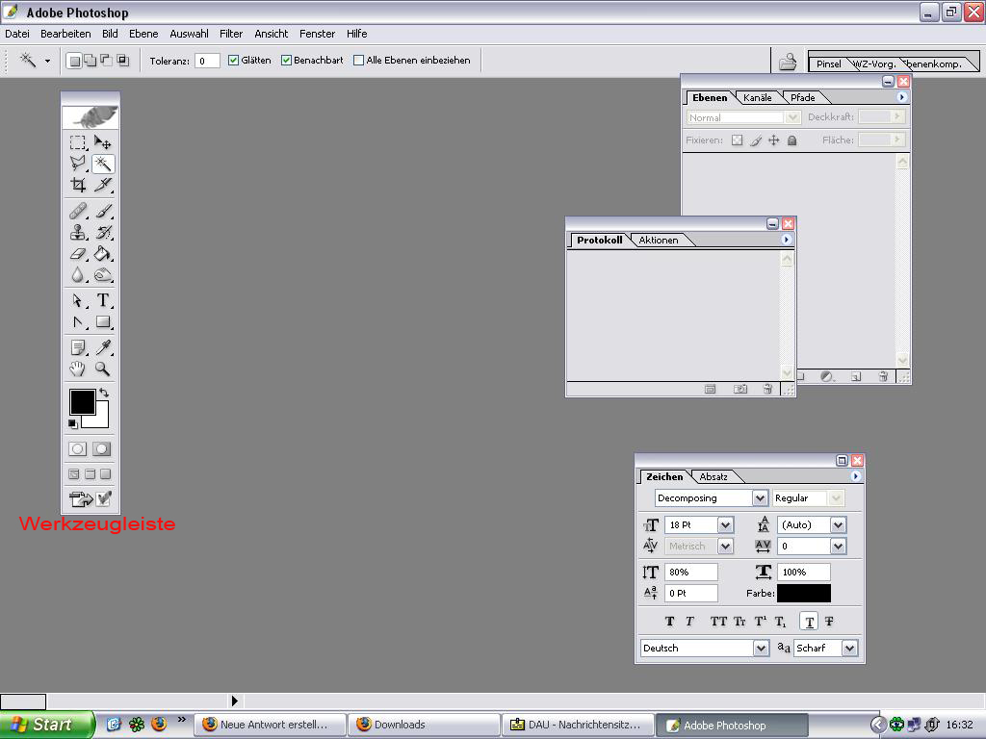Open the Scharf anti-aliasing dropdown
The image size is (986, 739).
point(849,649)
